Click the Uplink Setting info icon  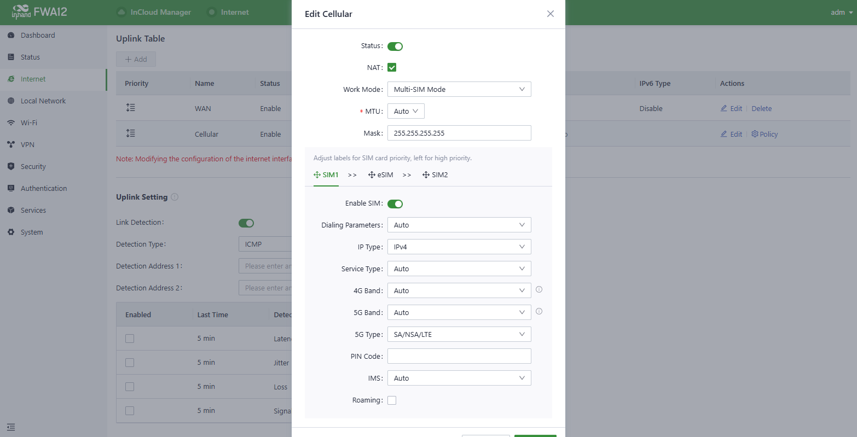pyautogui.click(x=175, y=197)
